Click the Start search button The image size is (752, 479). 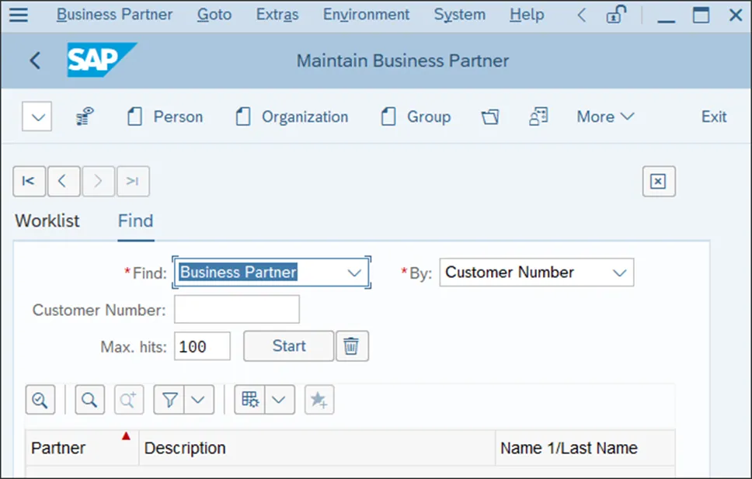point(289,345)
